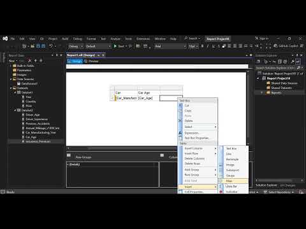This screenshot has height=229, width=306.
Task: Click the Solution Explorer search magnifier icon
Action: [298, 68]
